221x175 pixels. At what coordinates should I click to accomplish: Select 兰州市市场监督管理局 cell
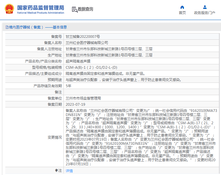coord(141,98)
